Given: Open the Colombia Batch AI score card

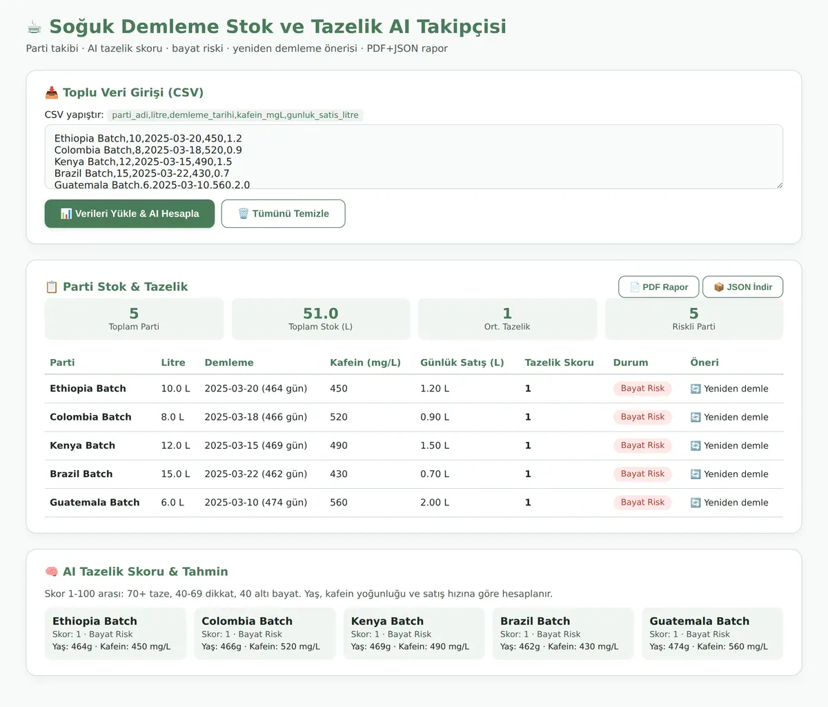Looking at the screenshot, I should (x=265, y=634).
